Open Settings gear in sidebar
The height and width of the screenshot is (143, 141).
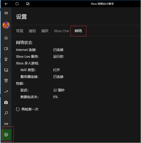6,135
